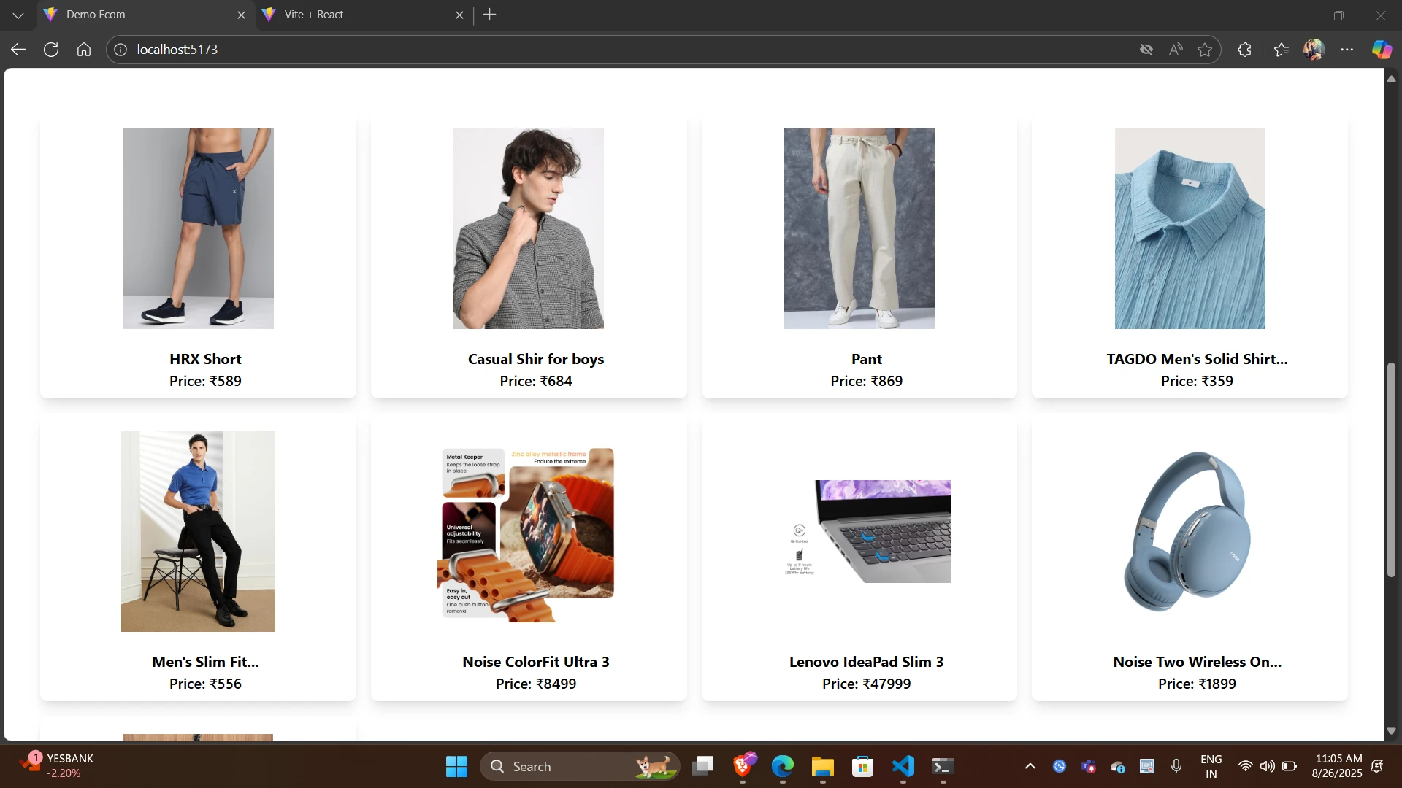
Task: Open the notification bell icon
Action: click(1377, 766)
